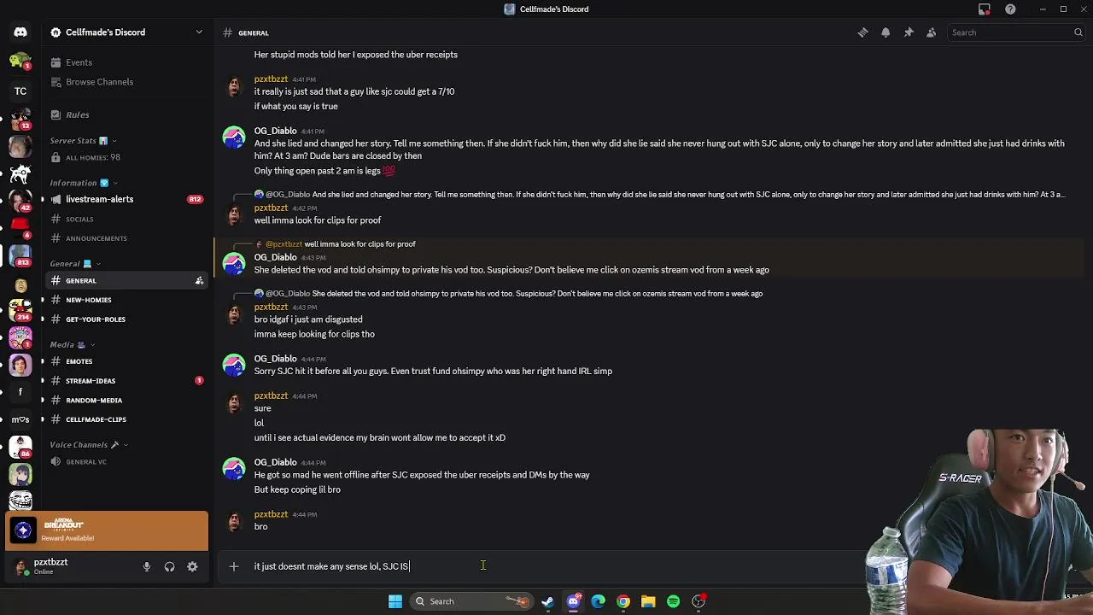Create invite icon next to general

[x=199, y=280]
